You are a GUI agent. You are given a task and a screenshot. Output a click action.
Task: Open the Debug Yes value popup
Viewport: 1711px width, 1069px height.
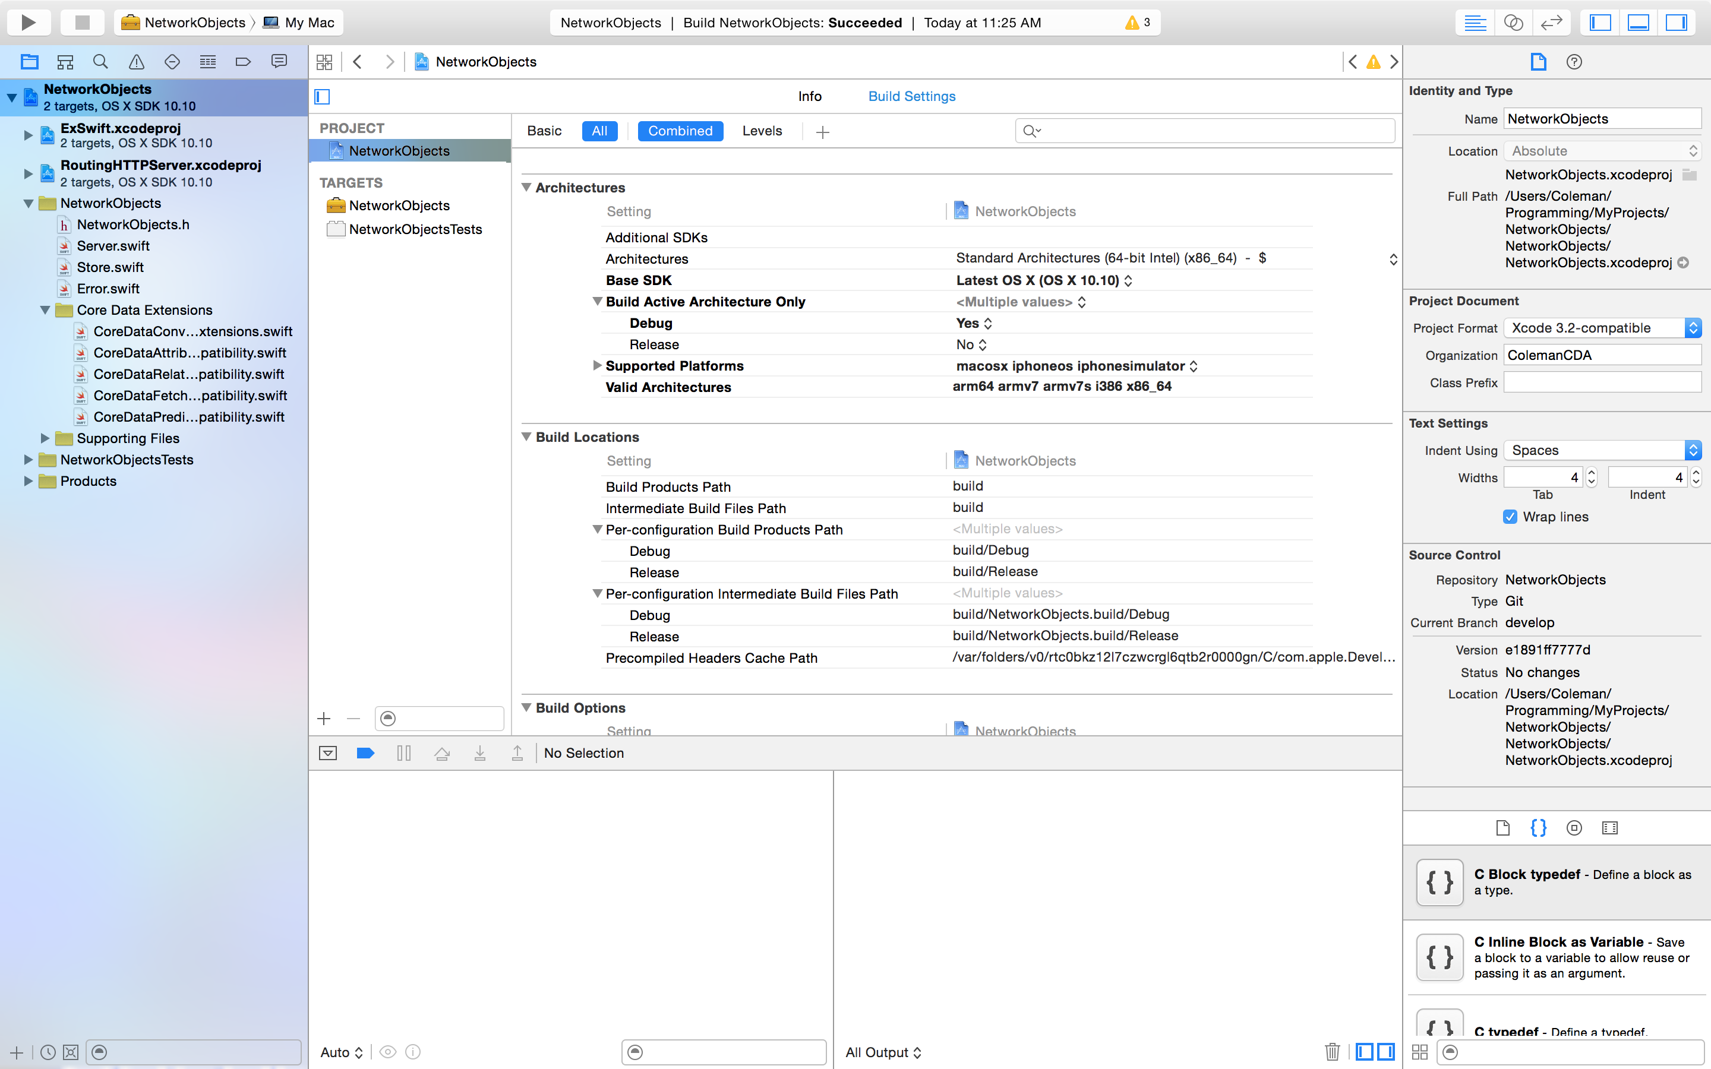click(974, 323)
